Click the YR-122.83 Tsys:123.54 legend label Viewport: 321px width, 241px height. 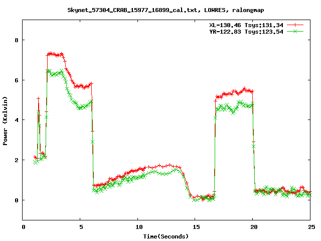pyautogui.click(x=246, y=32)
